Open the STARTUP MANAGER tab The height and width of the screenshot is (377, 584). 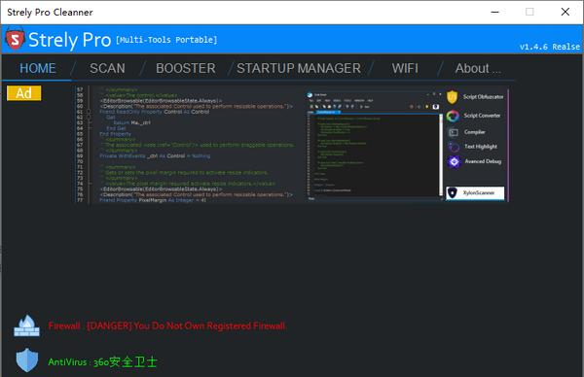point(299,68)
